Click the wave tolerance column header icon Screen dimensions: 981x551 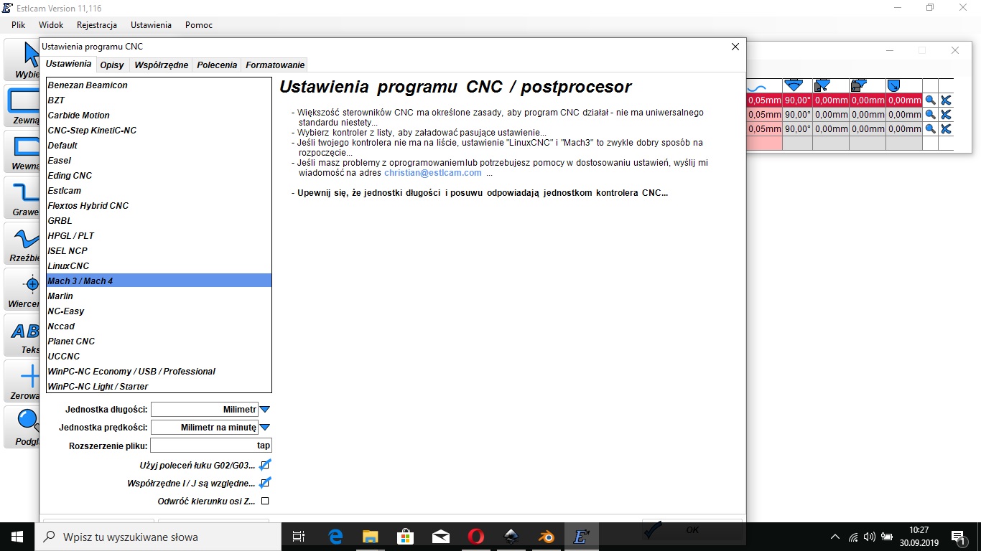click(x=757, y=87)
